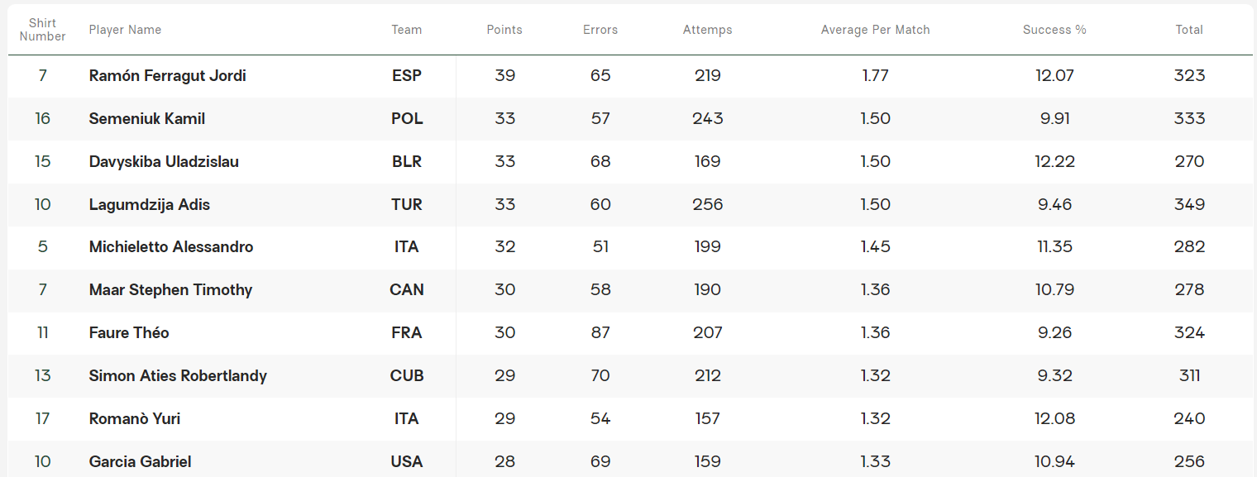Click the Total column header

(x=1189, y=30)
